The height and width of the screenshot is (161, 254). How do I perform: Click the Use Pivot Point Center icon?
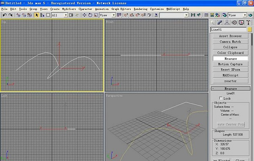pyautogui.click(x=119, y=15)
